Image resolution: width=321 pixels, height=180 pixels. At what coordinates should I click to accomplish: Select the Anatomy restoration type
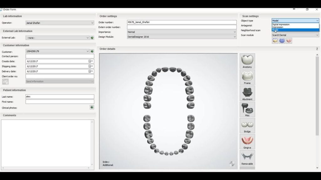[x=247, y=61]
